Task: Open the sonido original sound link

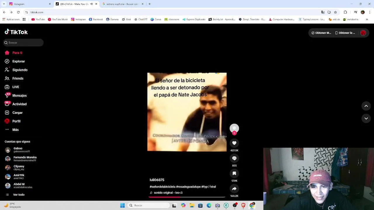Action: tap(166, 193)
